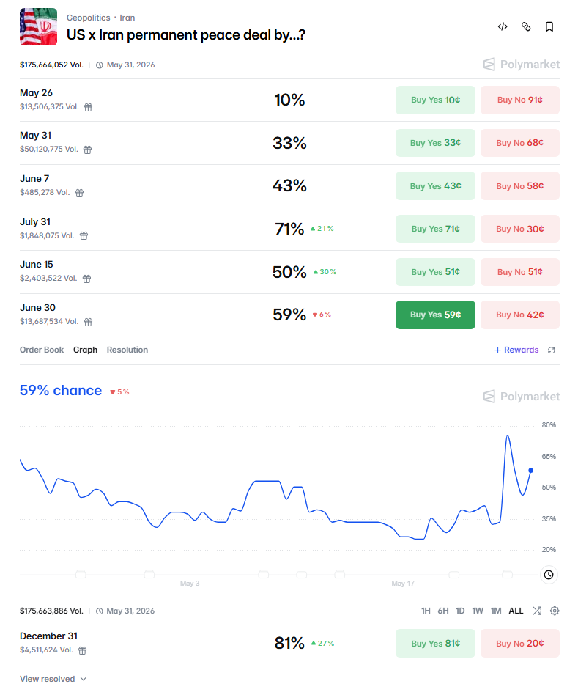Select the ALL chart range

click(x=516, y=611)
